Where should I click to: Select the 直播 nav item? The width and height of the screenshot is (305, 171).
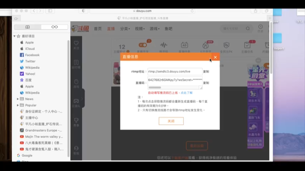(x=111, y=29)
